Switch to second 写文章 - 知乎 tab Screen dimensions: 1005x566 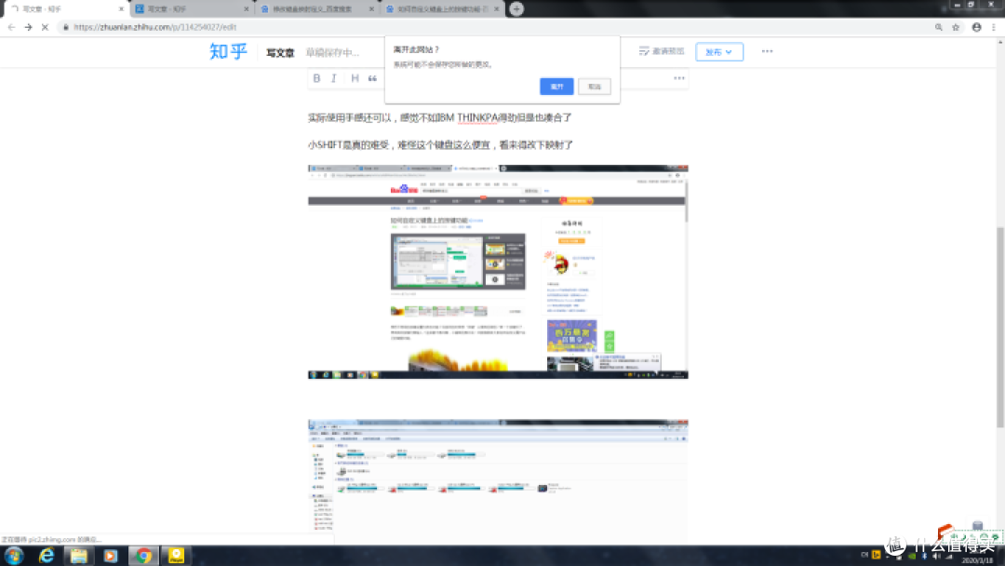191,9
